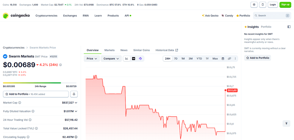The image size is (294, 140).
Task: Open the Ask Gecko sparkle link
Action: (210, 16)
